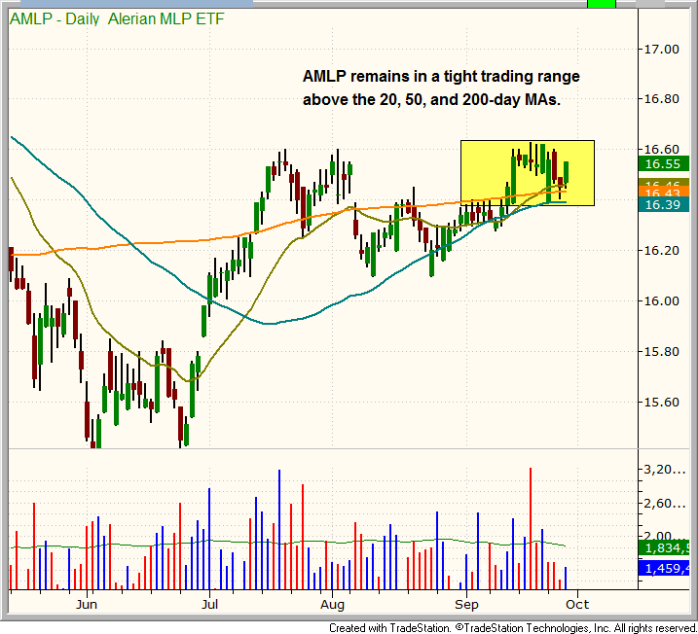
Task: Click the Jul label on the date axis
Action: [209, 605]
